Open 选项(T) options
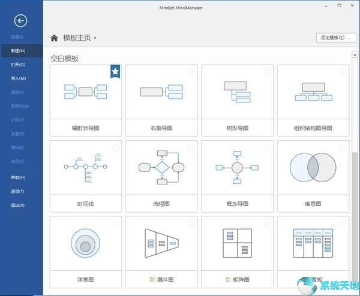 click(x=22, y=192)
